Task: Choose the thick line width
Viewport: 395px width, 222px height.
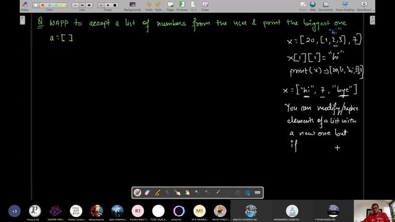Action: [89, 5]
